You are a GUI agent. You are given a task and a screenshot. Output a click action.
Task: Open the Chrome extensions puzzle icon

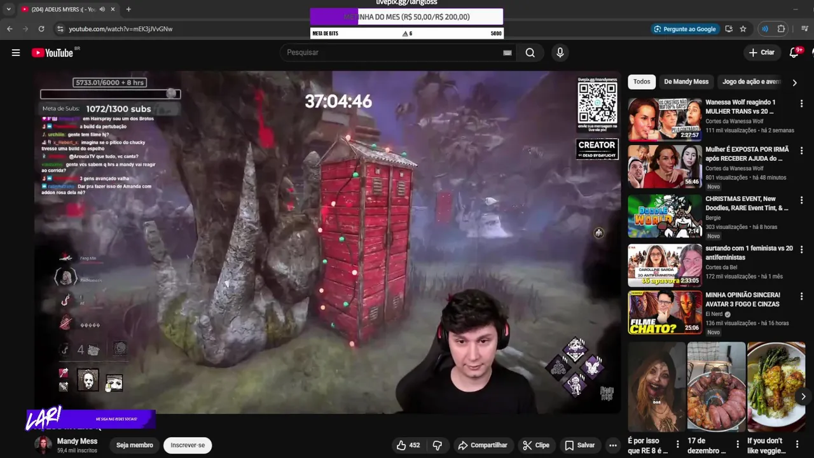click(782, 29)
